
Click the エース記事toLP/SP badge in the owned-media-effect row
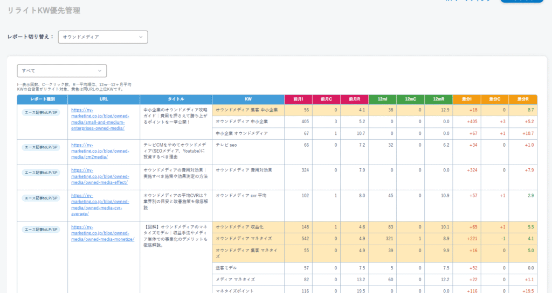click(41, 173)
